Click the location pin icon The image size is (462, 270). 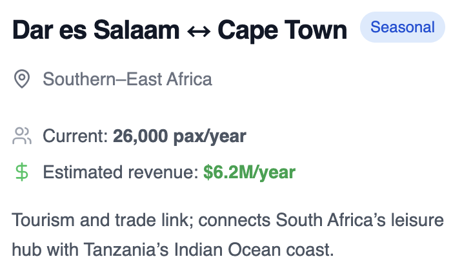pyautogui.click(x=22, y=79)
